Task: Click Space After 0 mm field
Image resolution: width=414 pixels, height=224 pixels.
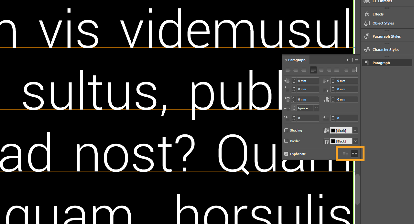Action: click(347, 99)
